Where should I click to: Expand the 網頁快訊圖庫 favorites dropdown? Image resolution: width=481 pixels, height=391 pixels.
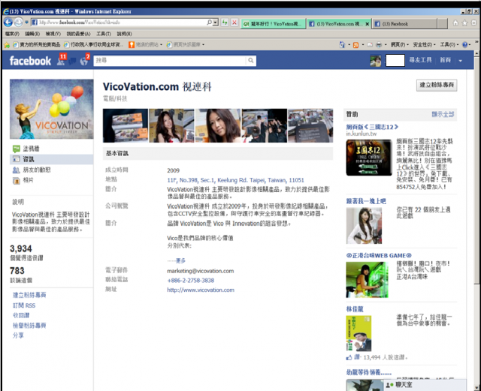203,45
